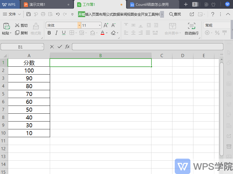
Task: Decrease indent icon
Action: (x=149, y=25)
